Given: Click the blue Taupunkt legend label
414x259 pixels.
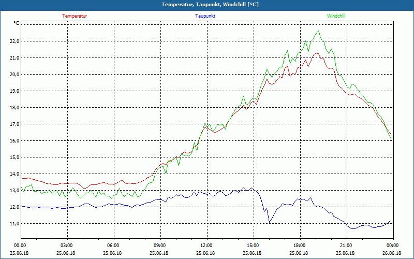Looking at the screenshot, I should pyautogui.click(x=205, y=16).
